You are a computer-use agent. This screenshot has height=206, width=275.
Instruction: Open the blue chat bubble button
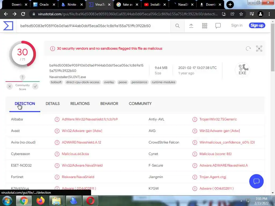point(256,181)
